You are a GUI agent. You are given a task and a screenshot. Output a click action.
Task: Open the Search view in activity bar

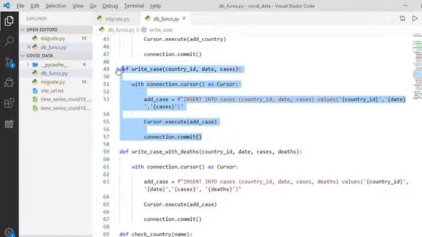(x=9, y=41)
